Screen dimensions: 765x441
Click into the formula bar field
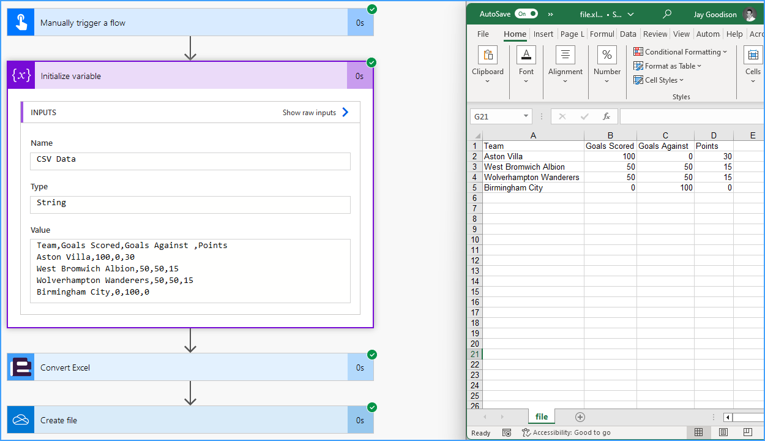(692, 116)
